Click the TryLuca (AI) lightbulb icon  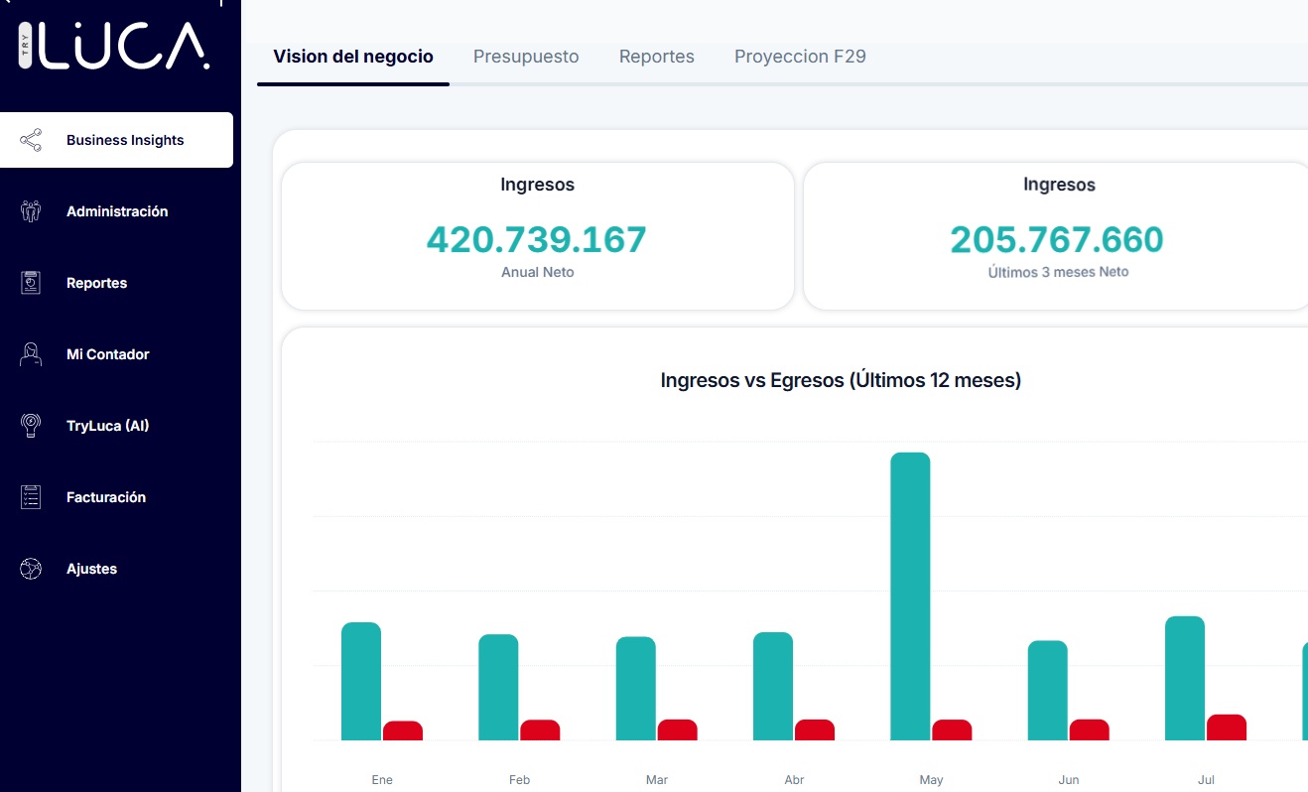pyautogui.click(x=31, y=426)
